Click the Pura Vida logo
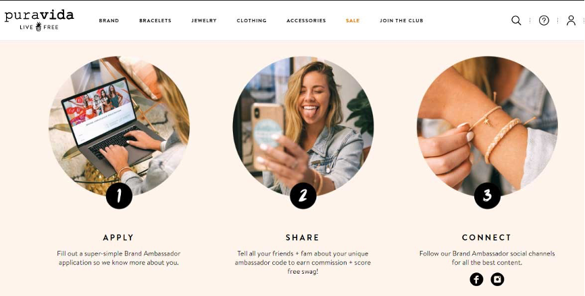The width and height of the screenshot is (585, 296). pos(39,20)
